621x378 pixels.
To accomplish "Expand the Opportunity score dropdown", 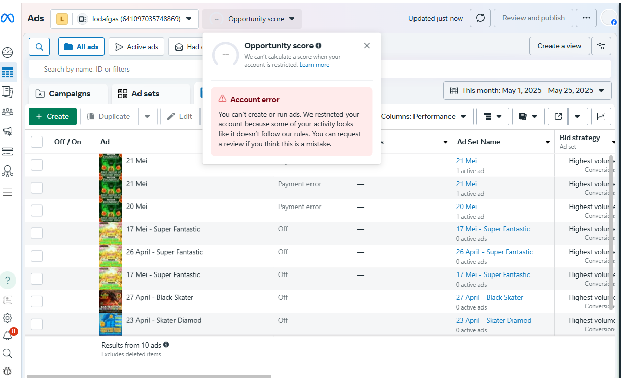I will (x=252, y=19).
